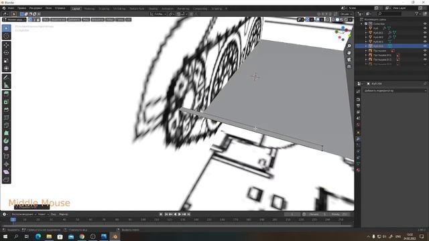The image size is (429, 241).
Task: Select the Extrude Region tool
Action: click(x=6, y=94)
